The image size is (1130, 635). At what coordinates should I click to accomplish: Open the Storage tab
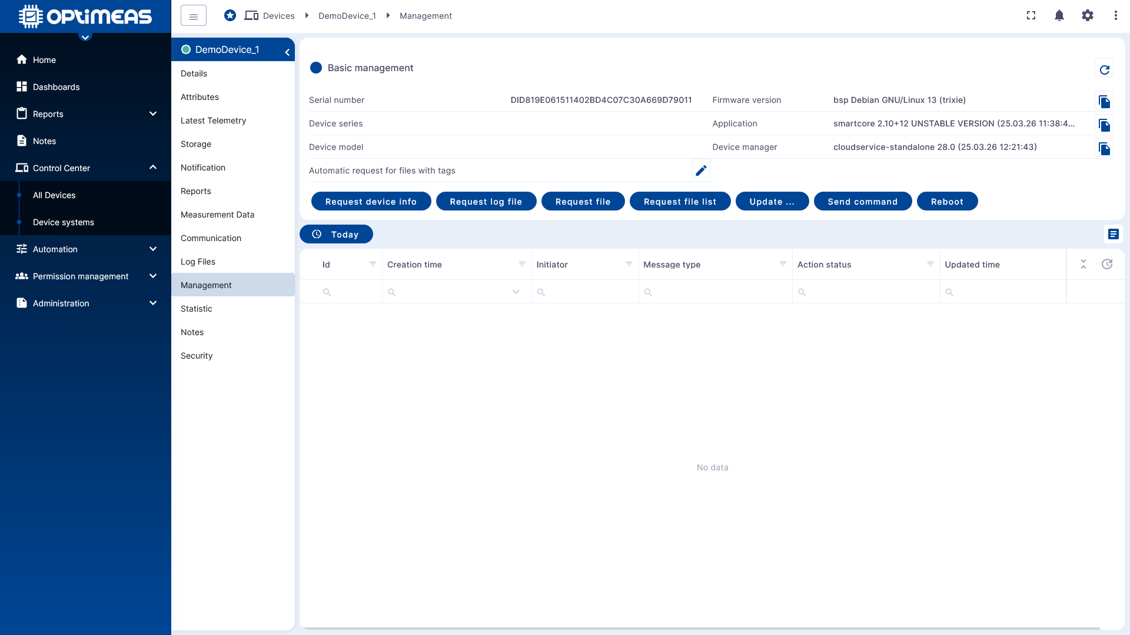[233, 144]
